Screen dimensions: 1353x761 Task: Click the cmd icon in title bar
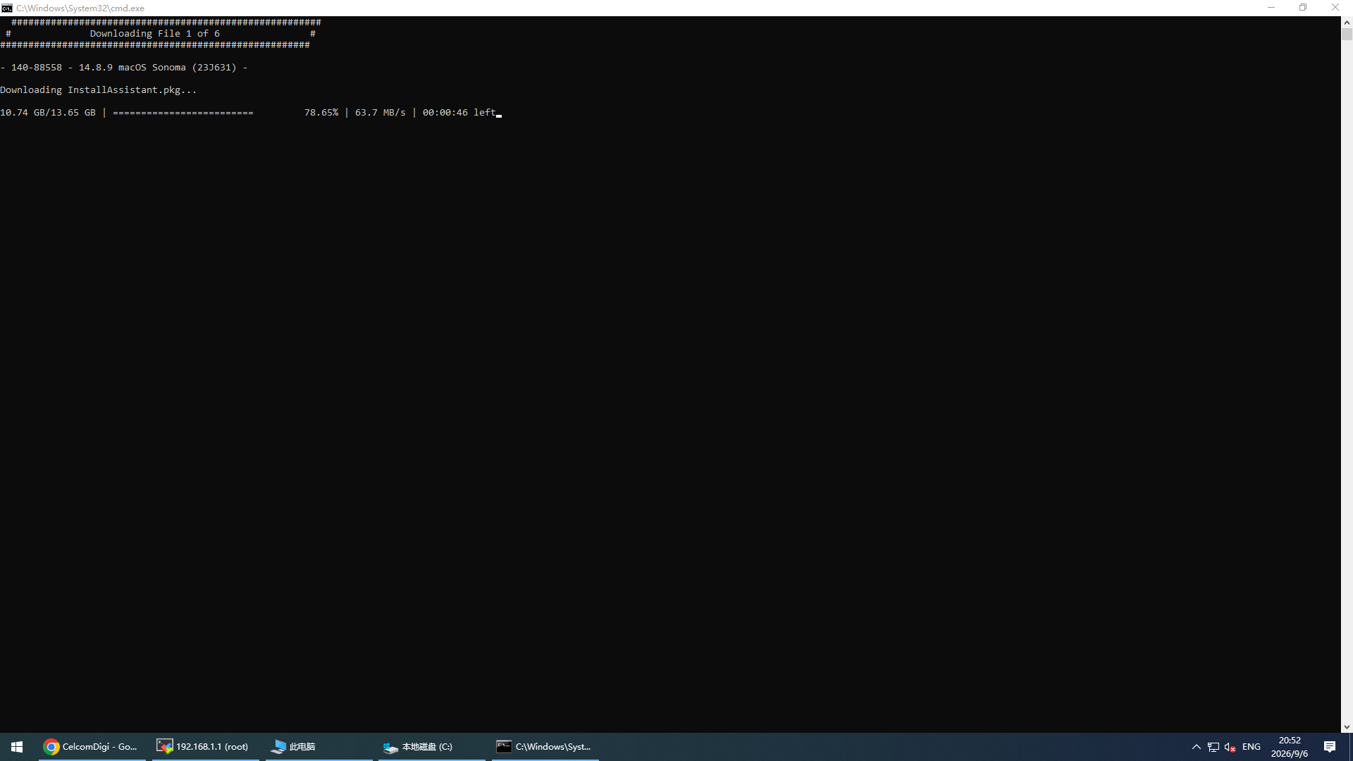point(7,8)
